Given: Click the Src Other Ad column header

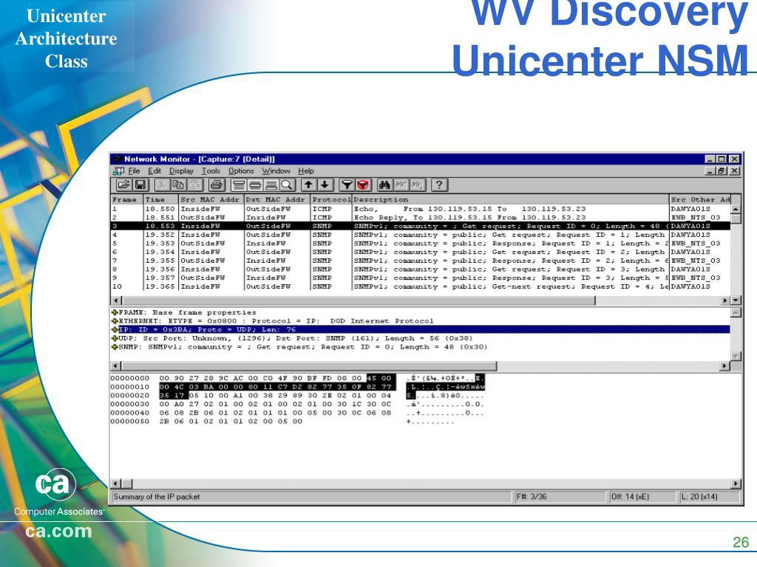Looking at the screenshot, I should (700, 199).
